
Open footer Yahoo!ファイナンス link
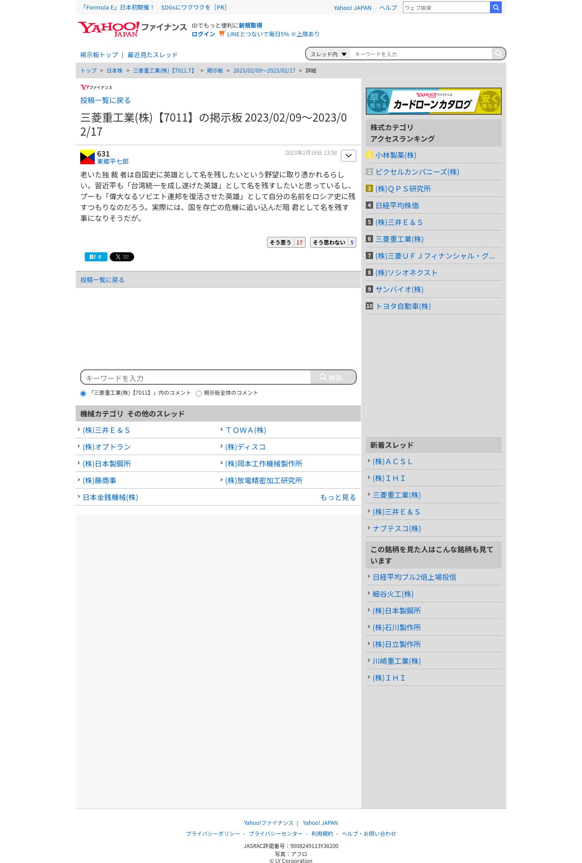(x=268, y=823)
